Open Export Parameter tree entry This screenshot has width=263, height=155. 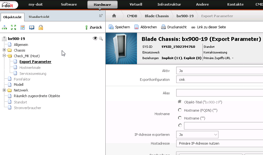[35, 62]
